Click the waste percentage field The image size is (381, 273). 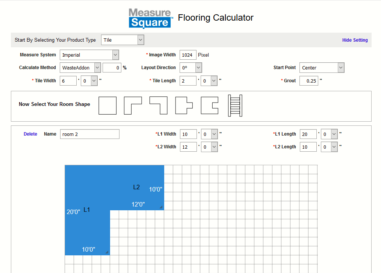(112, 68)
